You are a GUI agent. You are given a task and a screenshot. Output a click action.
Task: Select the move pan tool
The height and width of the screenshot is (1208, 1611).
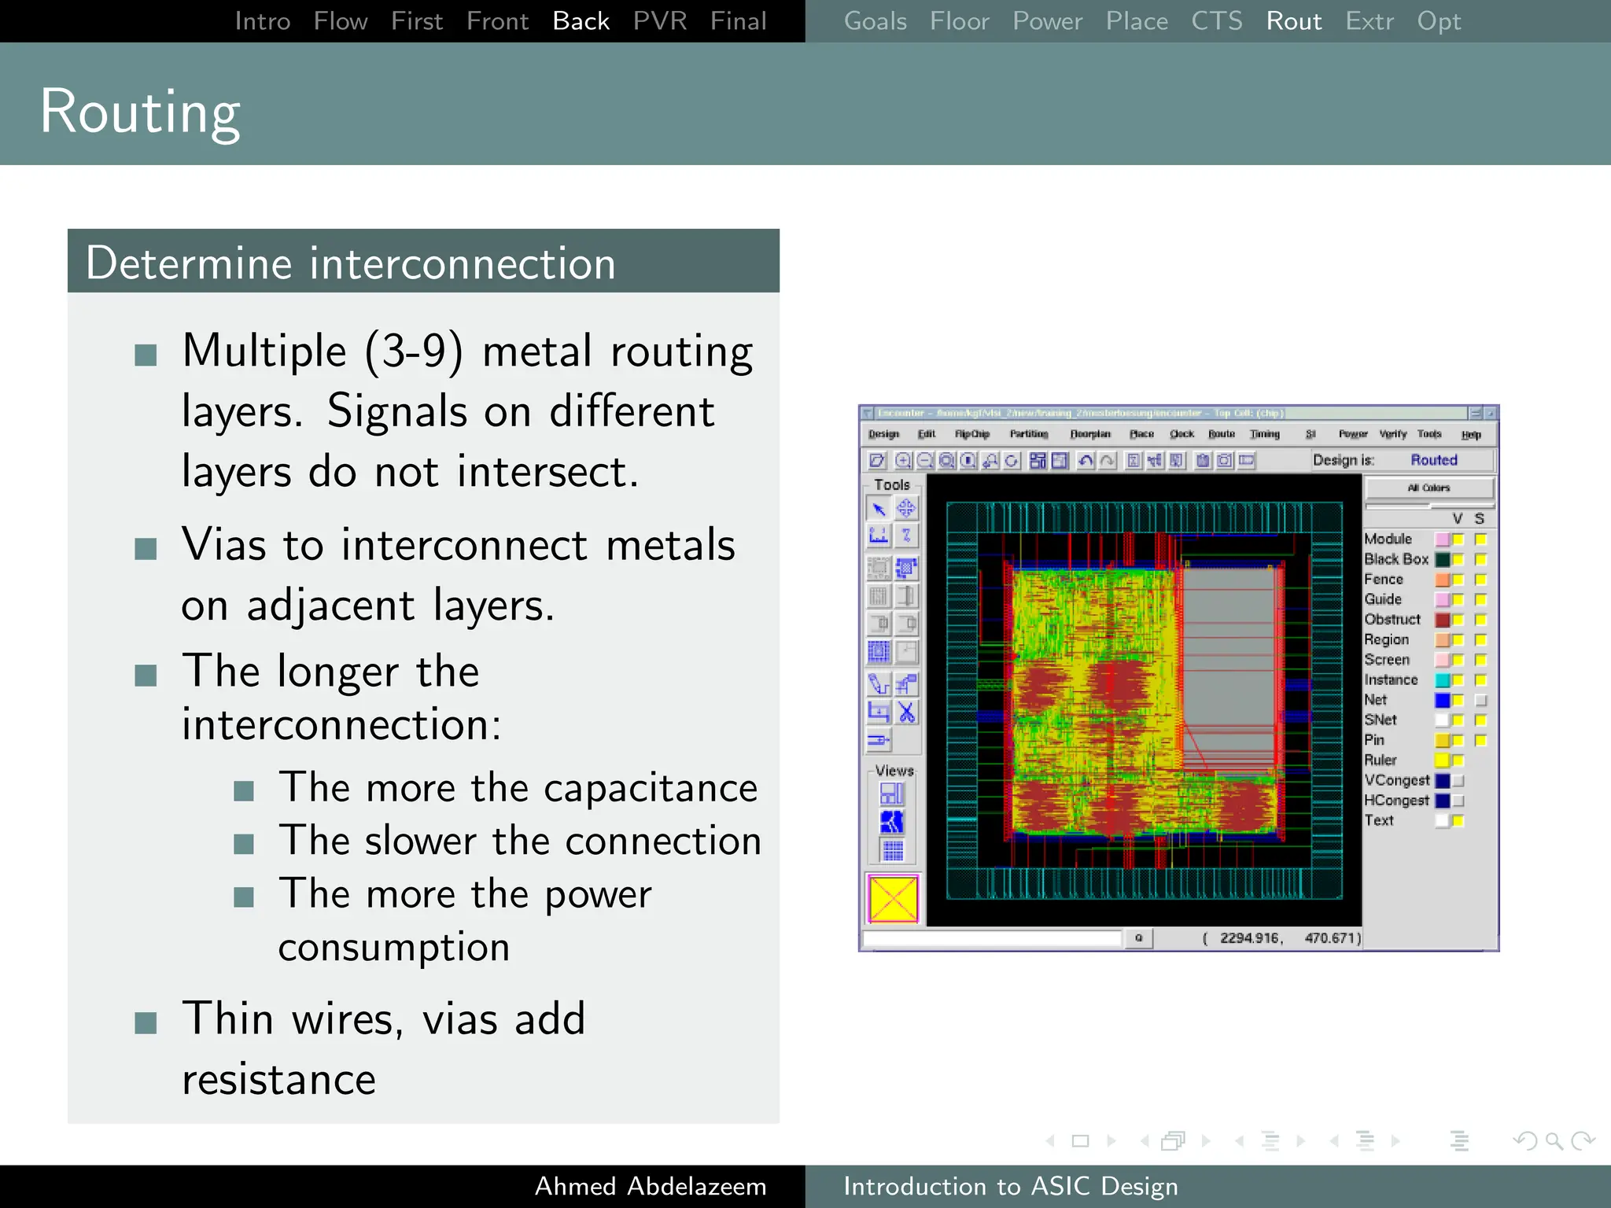906,510
